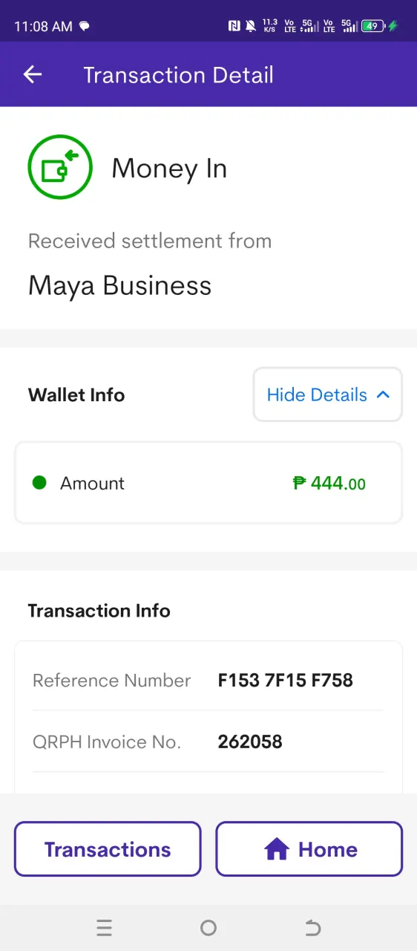
Task: Tap the Android home circle icon
Action: 208,927
